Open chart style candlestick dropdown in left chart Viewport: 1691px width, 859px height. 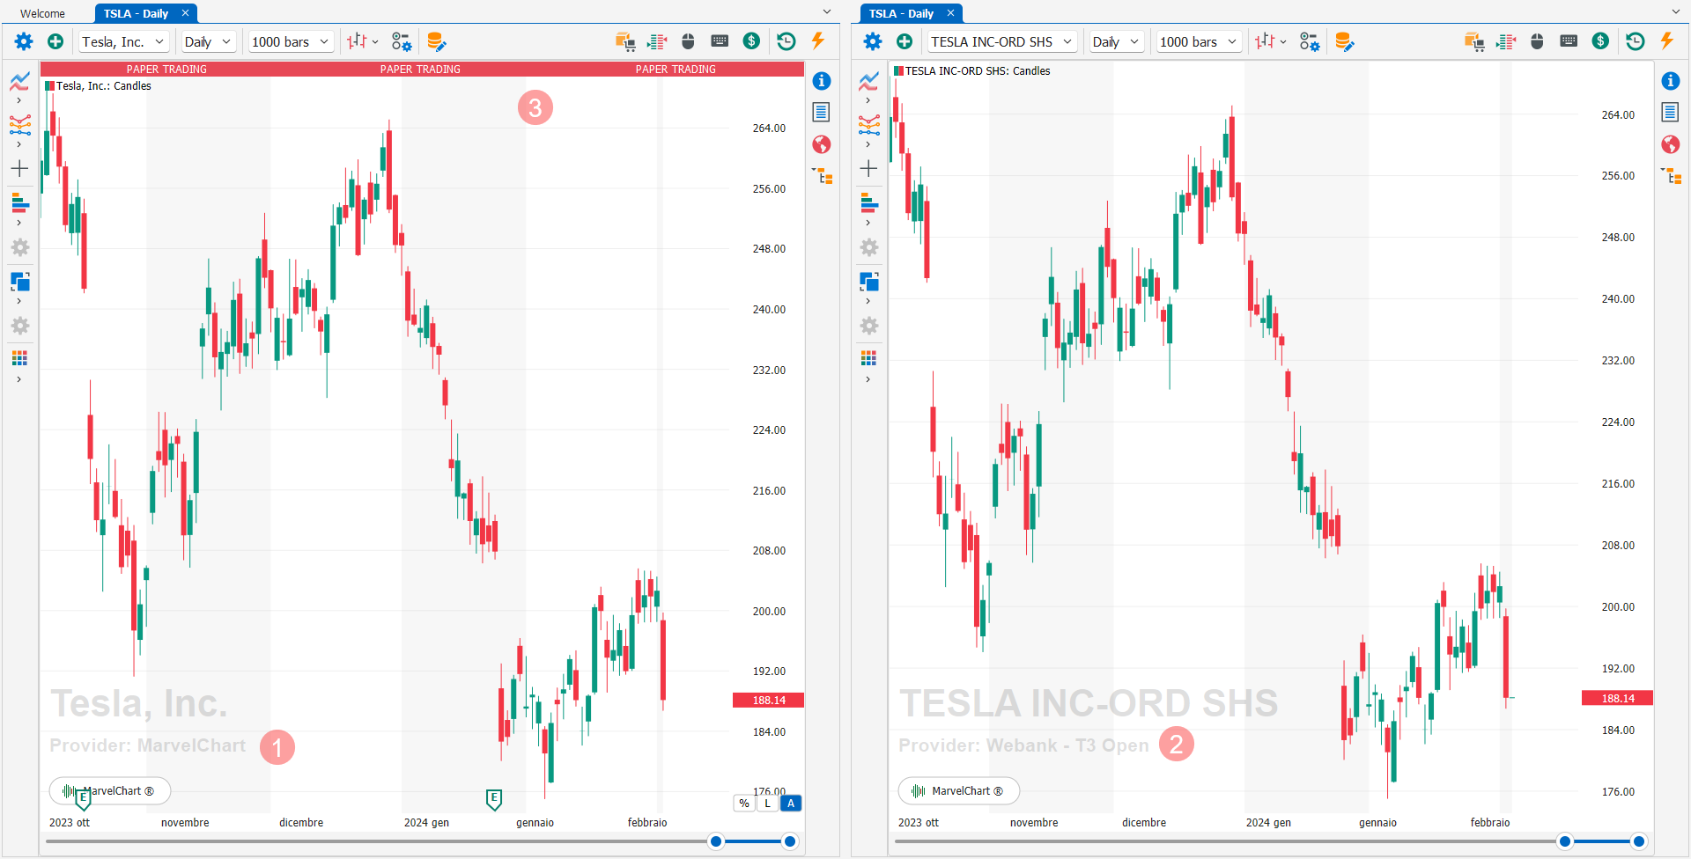tap(362, 41)
